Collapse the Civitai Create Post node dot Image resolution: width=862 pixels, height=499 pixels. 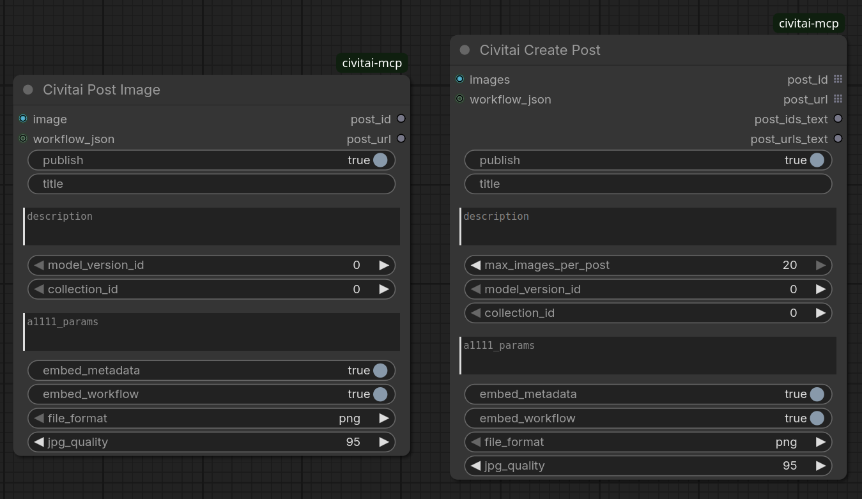pos(465,50)
